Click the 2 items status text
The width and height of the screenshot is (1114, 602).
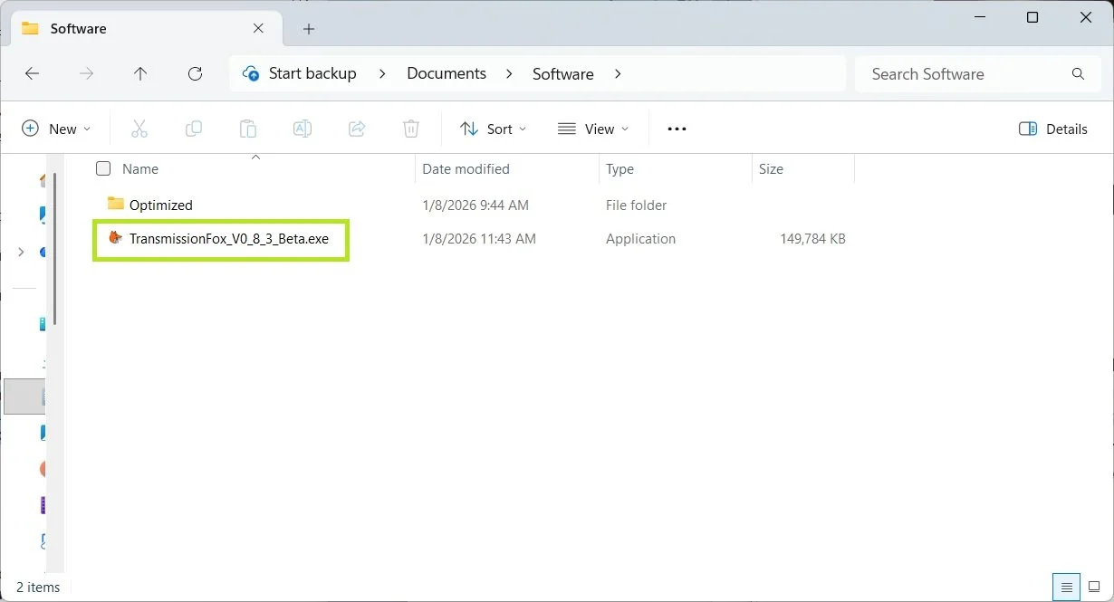pyautogui.click(x=38, y=587)
